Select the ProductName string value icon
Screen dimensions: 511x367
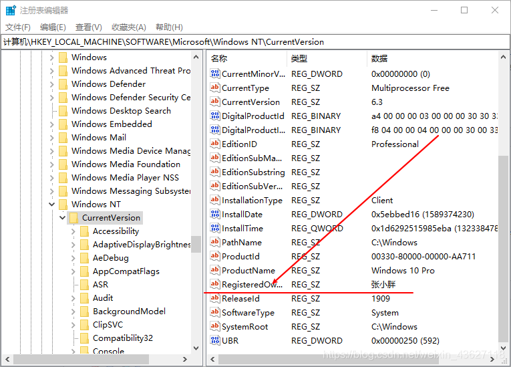click(215, 270)
